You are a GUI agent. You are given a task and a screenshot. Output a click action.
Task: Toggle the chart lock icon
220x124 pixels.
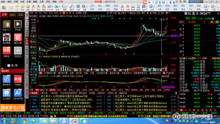pos(159,13)
